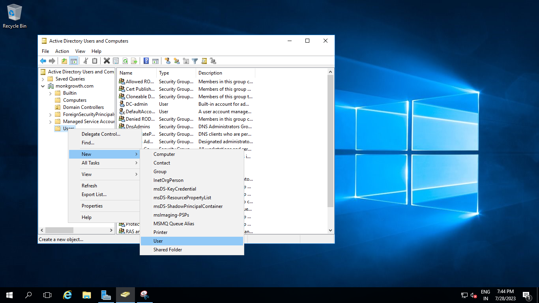Select InetOrgPerson in the New submenu

pyautogui.click(x=192, y=180)
